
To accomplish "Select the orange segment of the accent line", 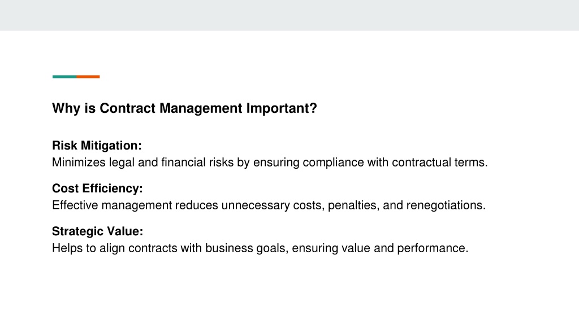I will 88,77.
